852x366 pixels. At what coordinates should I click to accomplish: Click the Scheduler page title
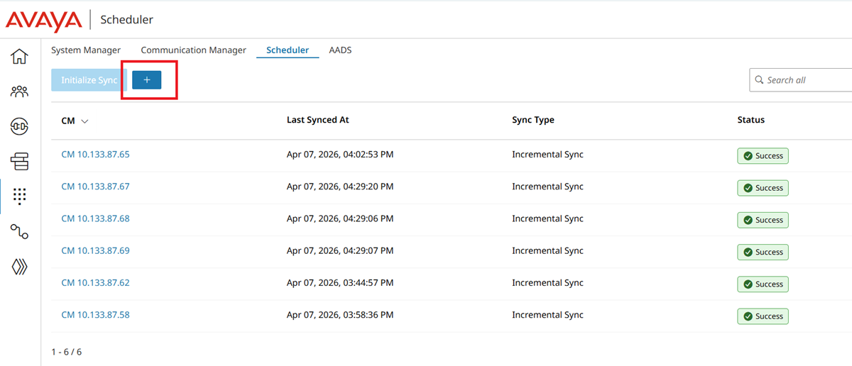[x=126, y=20]
